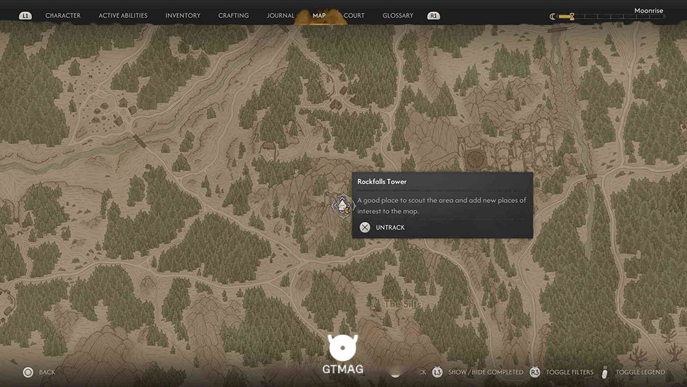This screenshot has height=387, width=687.
Task: Open the Character tab
Action: [63, 15]
